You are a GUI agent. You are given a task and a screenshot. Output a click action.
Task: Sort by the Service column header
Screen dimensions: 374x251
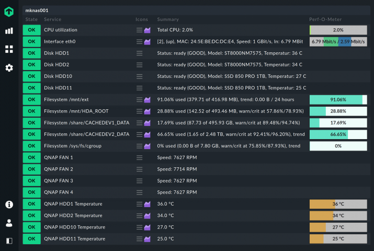(x=52, y=19)
